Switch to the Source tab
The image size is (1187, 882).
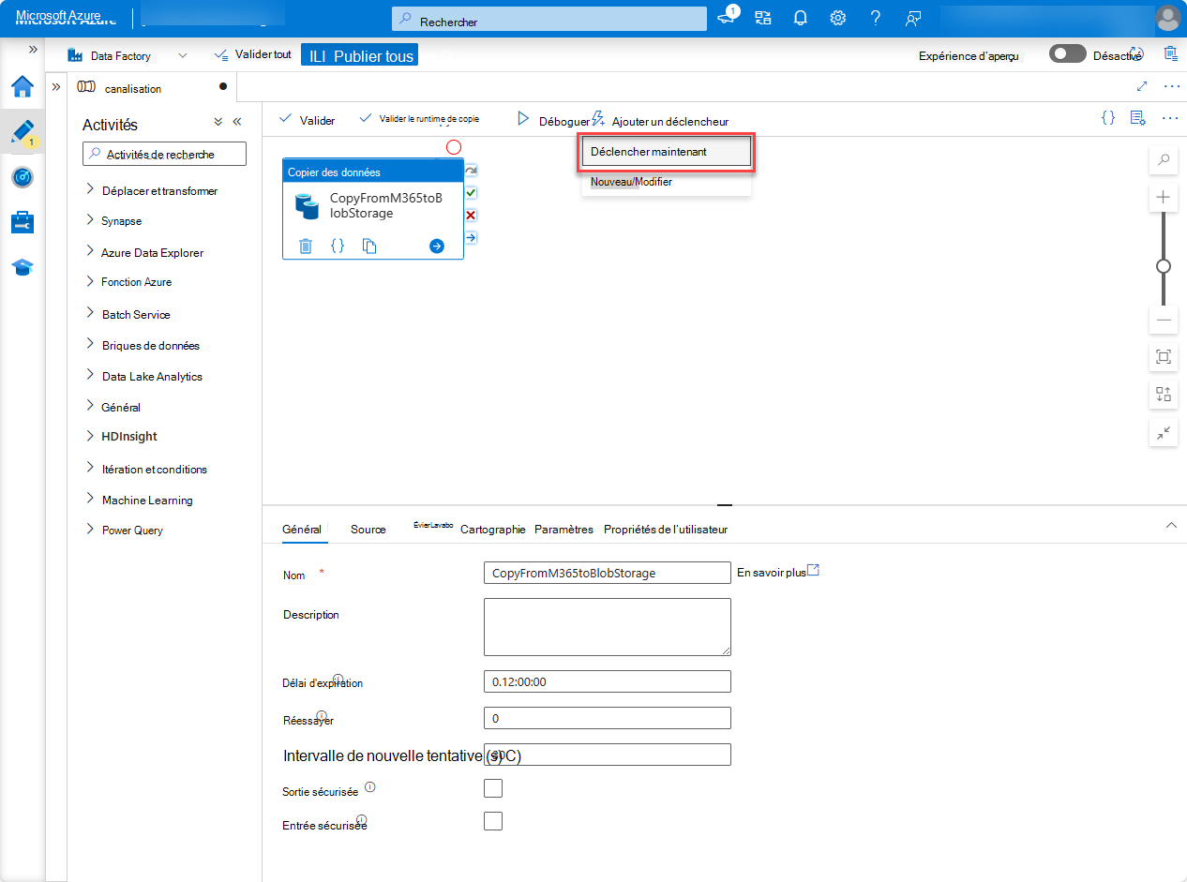point(368,529)
